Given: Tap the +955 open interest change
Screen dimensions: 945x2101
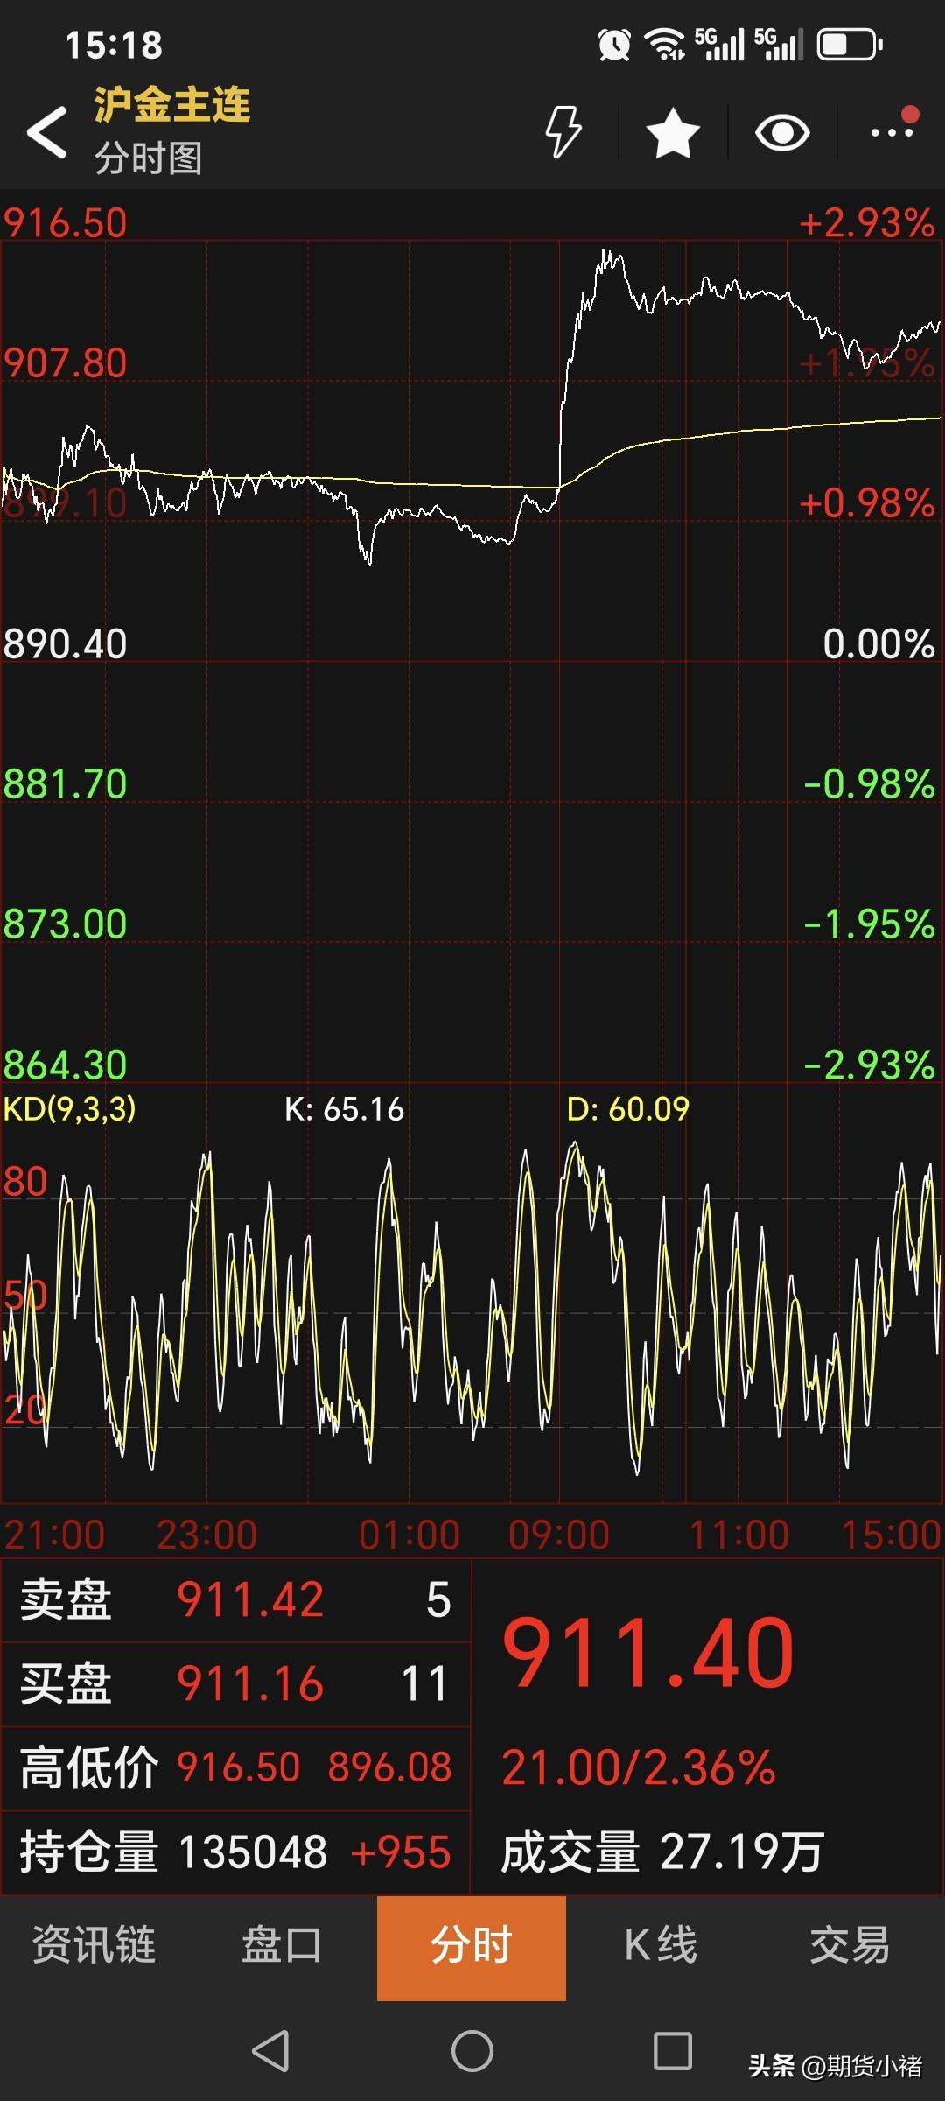Looking at the screenshot, I should (401, 1852).
